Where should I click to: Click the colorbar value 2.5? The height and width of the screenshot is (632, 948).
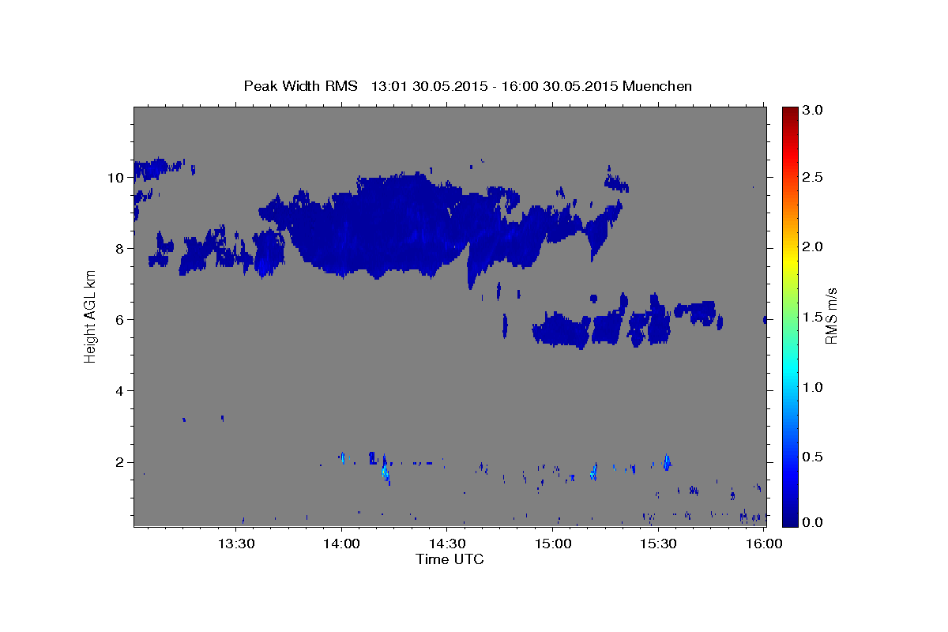[814, 177]
